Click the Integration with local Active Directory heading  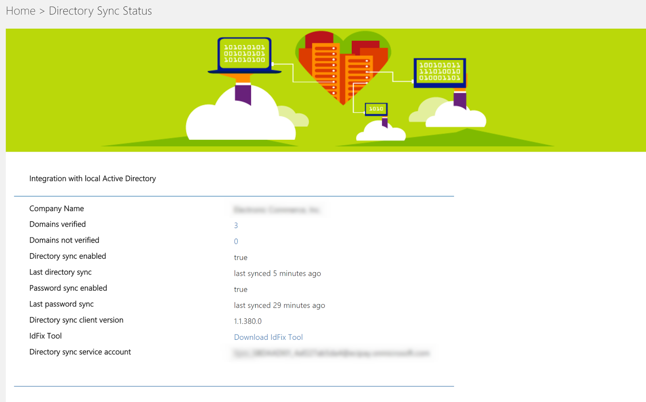click(x=92, y=178)
